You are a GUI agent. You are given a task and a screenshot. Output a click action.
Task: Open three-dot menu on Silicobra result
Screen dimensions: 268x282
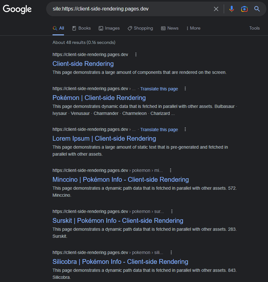171,252
